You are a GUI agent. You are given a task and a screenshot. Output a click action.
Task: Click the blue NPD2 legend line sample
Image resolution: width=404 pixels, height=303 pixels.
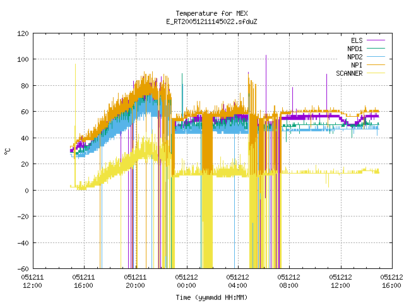point(376,57)
